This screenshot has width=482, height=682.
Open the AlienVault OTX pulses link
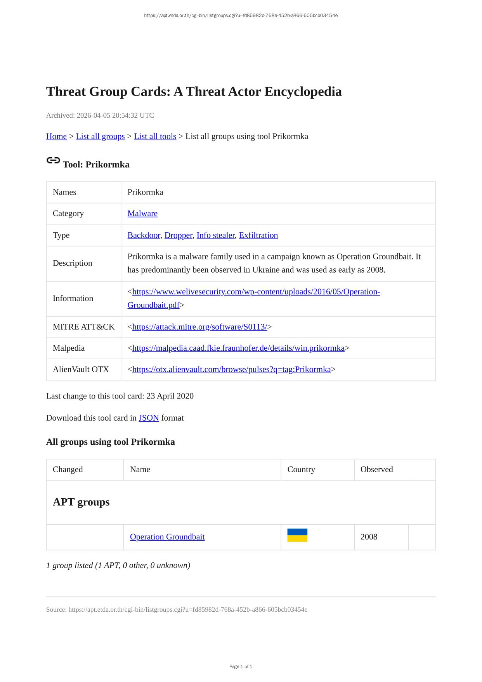pyautogui.click(x=231, y=369)
